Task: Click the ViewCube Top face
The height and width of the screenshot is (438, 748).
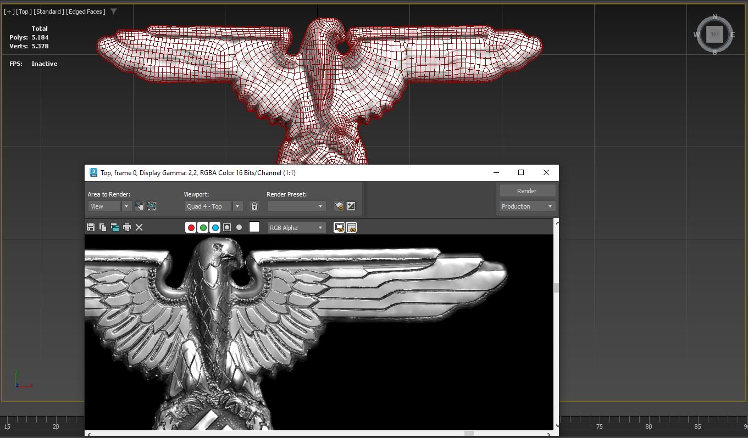Action: tap(714, 34)
